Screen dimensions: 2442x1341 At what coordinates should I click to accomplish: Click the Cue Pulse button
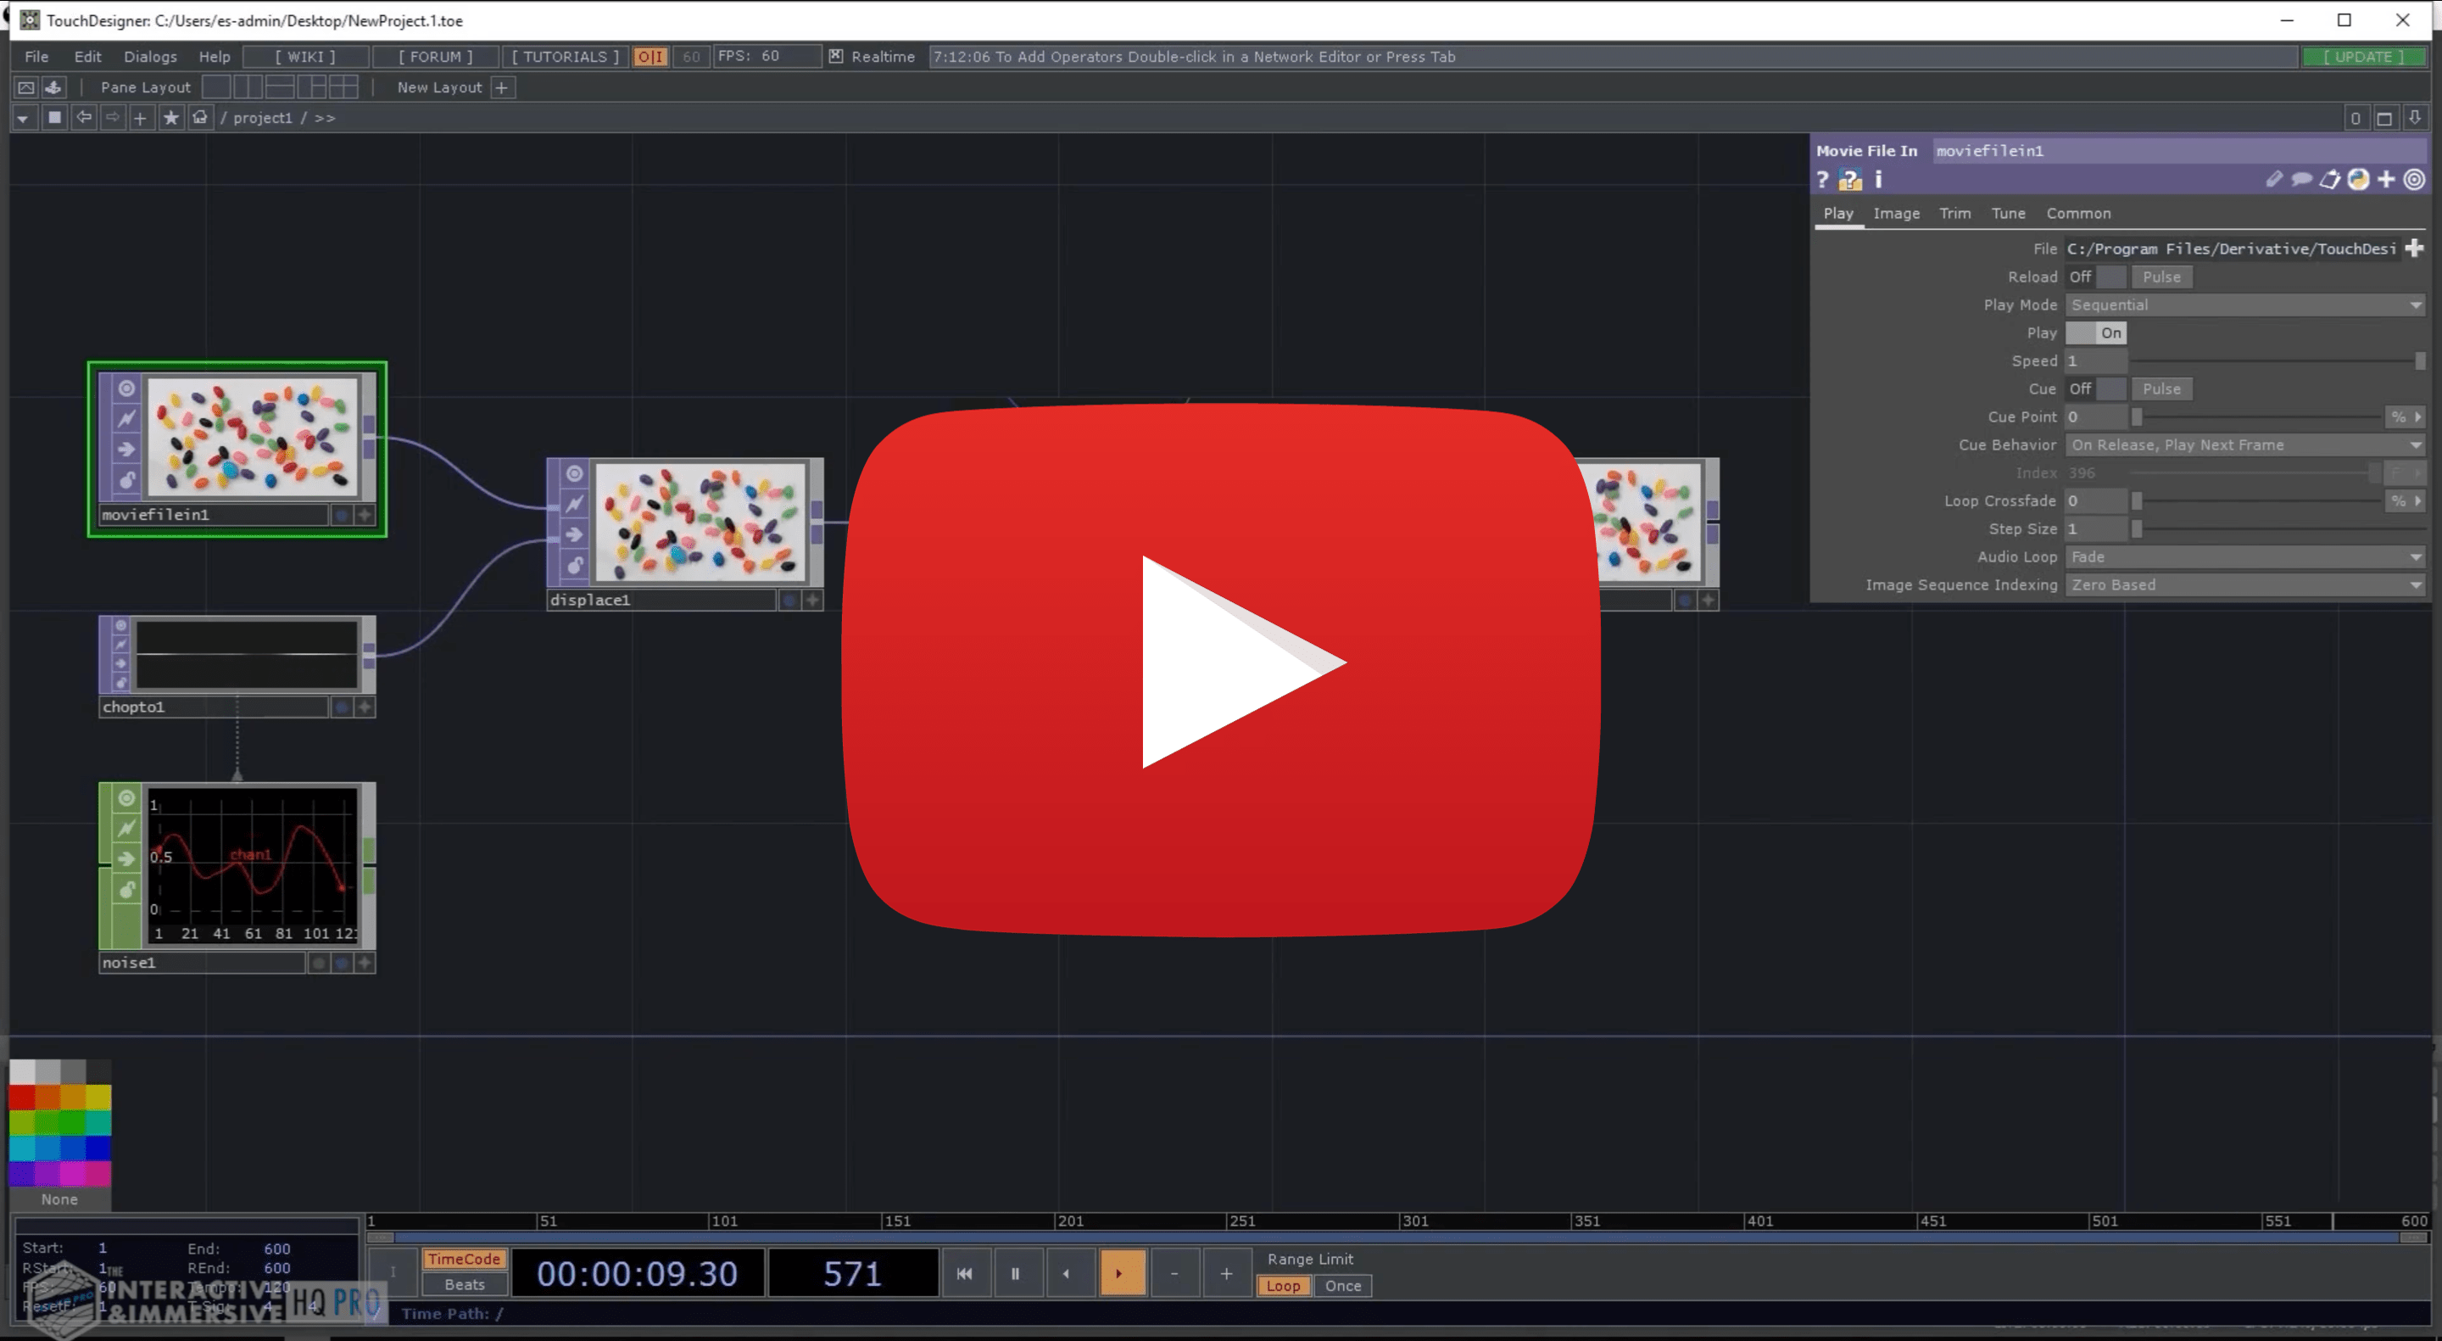(x=2160, y=388)
